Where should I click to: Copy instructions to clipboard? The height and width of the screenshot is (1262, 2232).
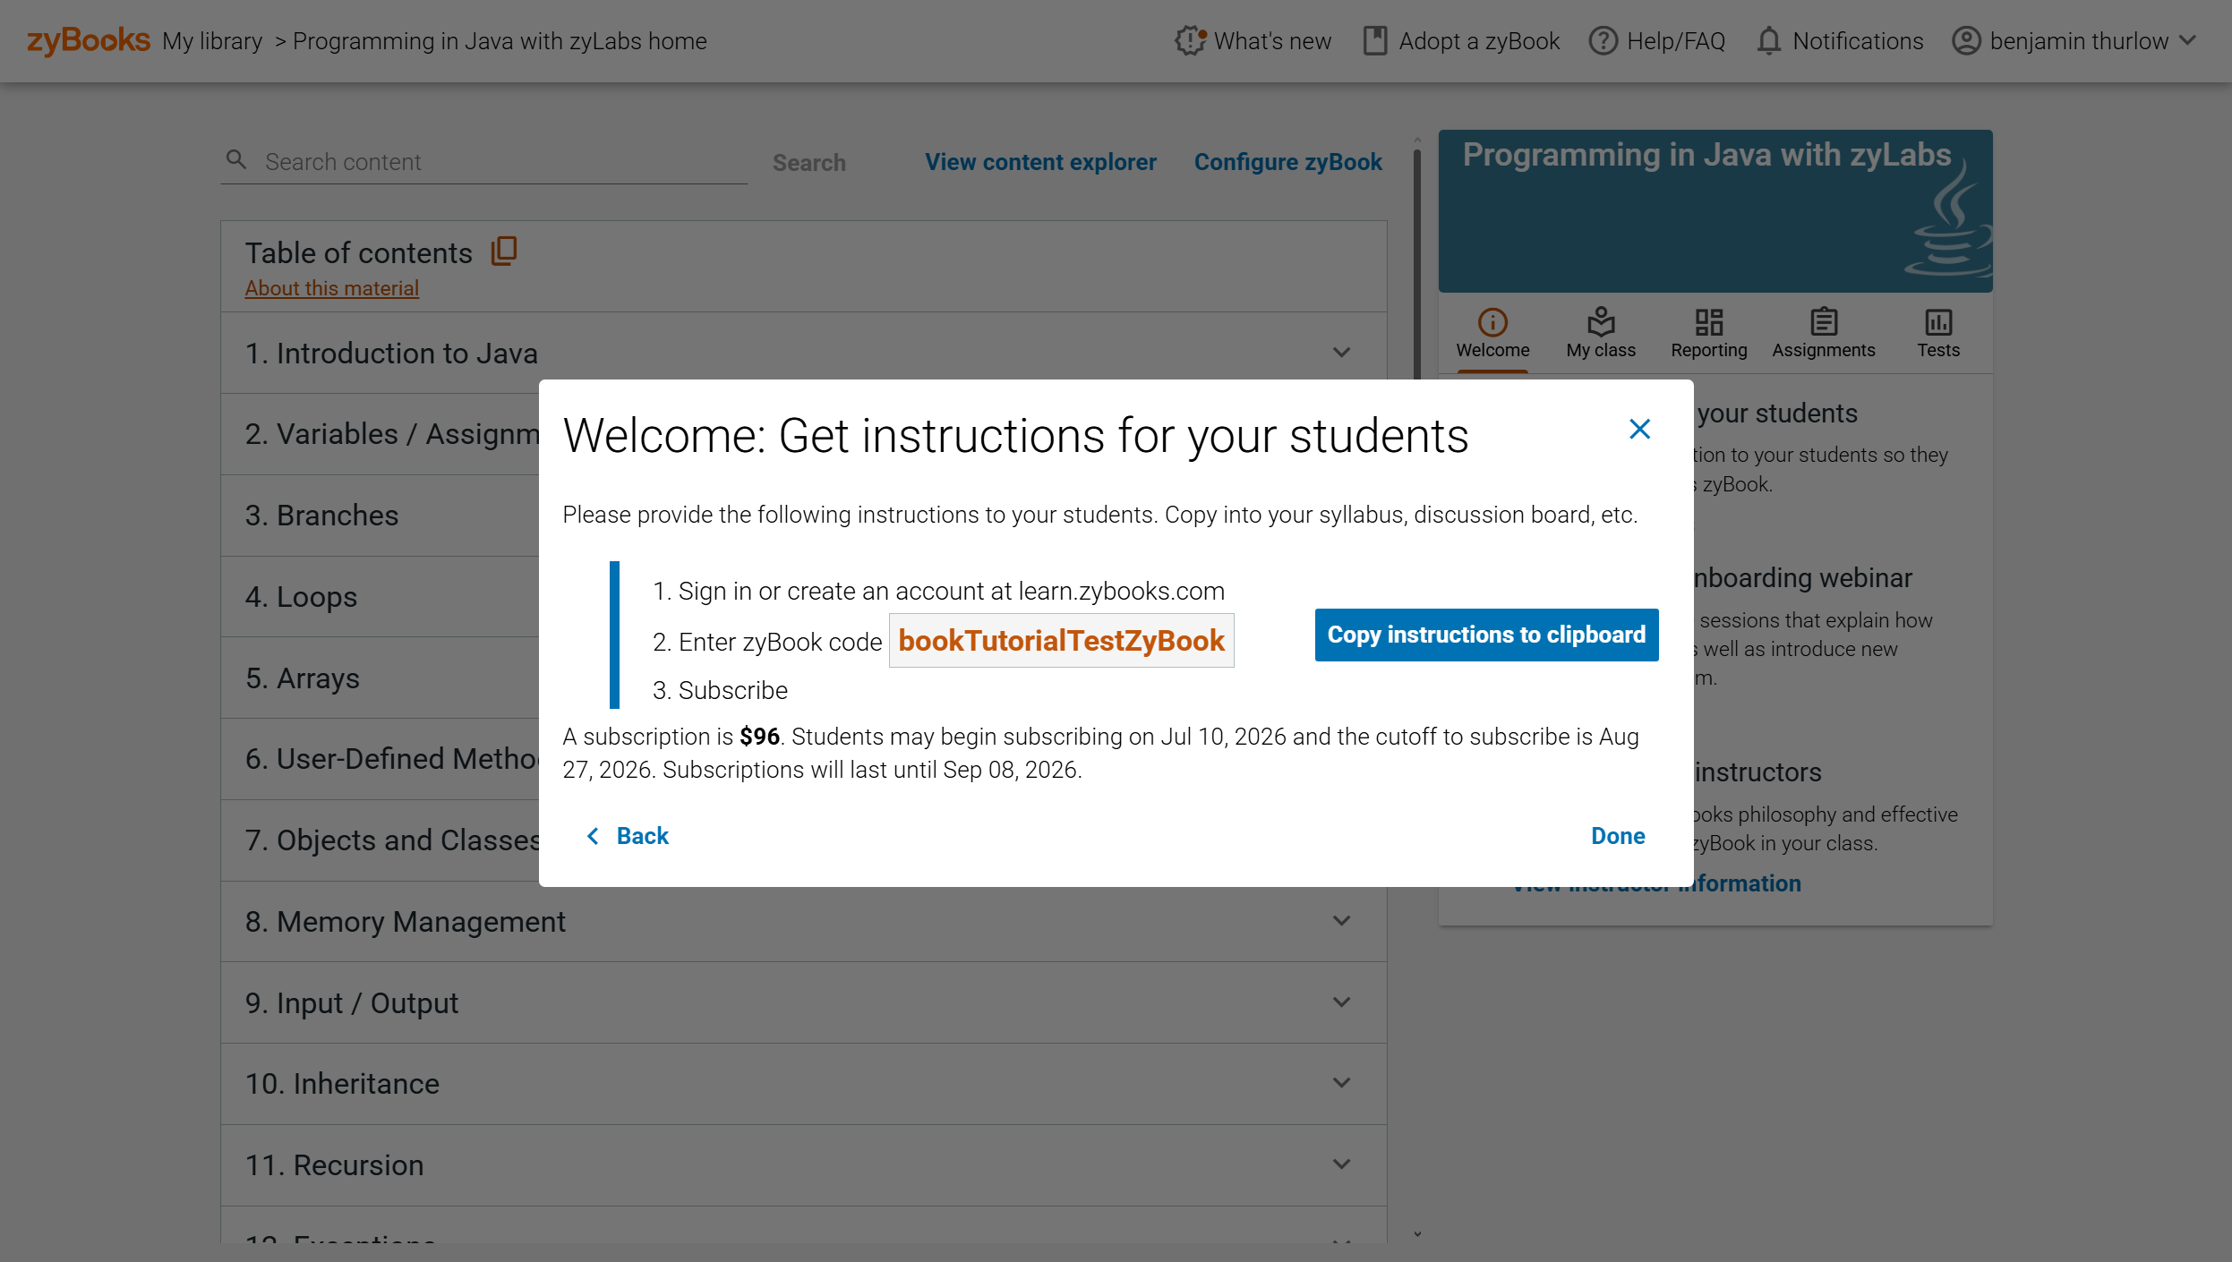pyautogui.click(x=1486, y=635)
